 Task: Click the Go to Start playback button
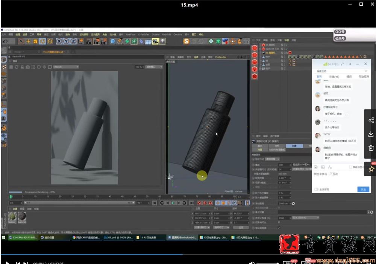(x=155, y=203)
